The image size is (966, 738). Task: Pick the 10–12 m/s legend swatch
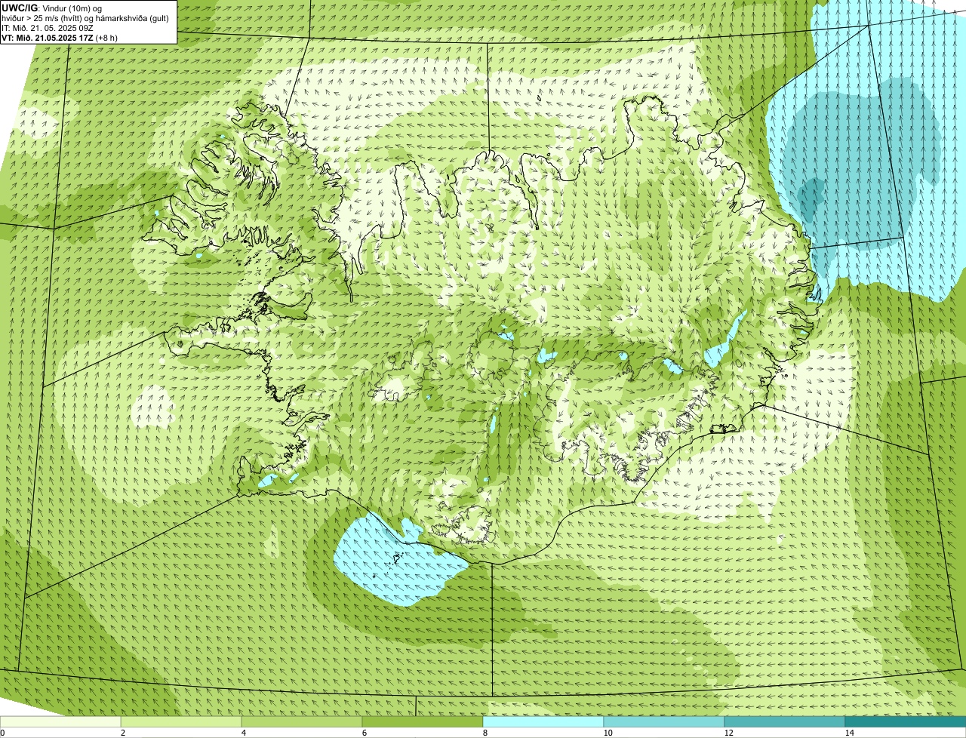pyautogui.click(x=664, y=721)
